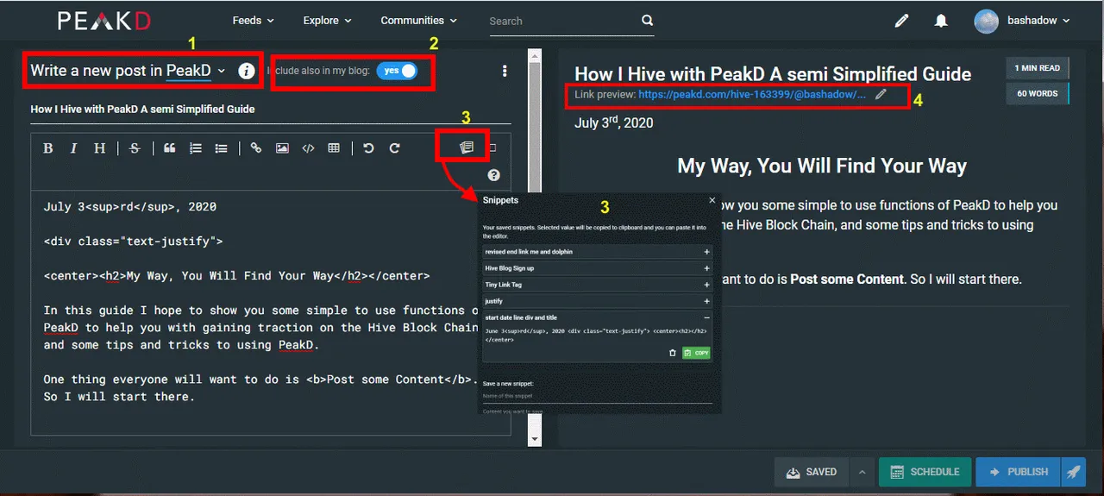Click 'Name of this snippet' field

pos(598,395)
